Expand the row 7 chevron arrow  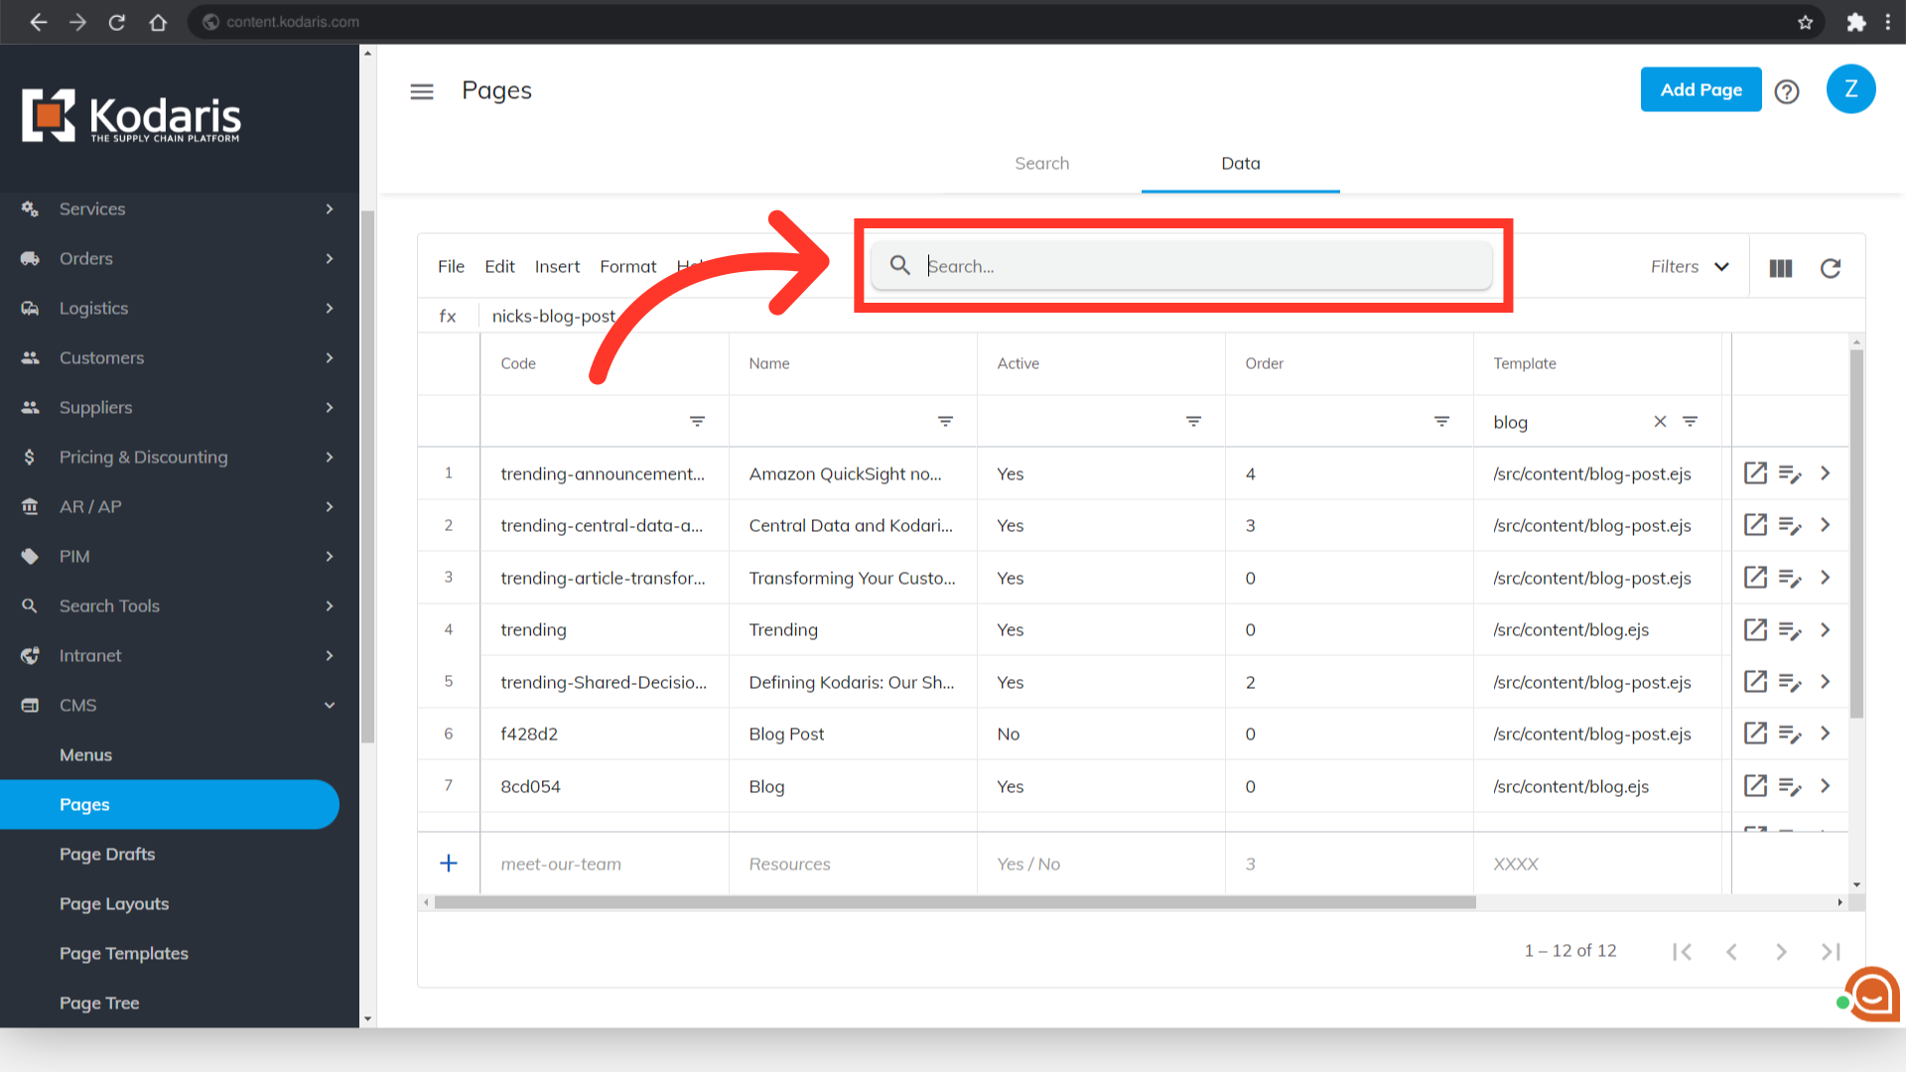coord(1826,786)
